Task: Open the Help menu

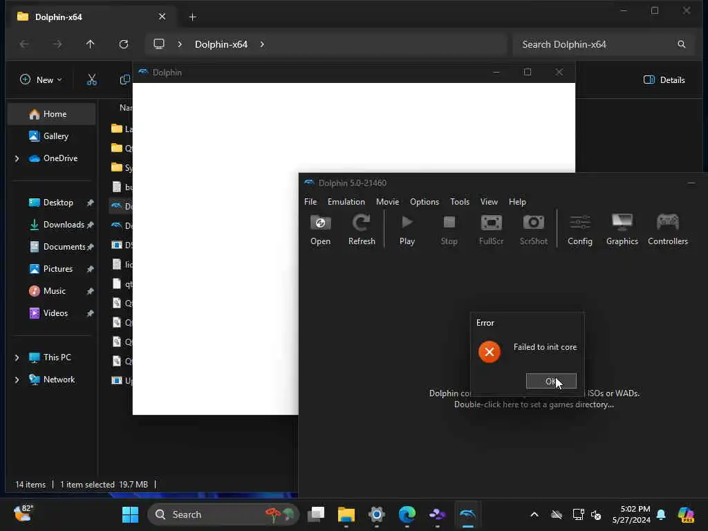Action: tap(517, 202)
